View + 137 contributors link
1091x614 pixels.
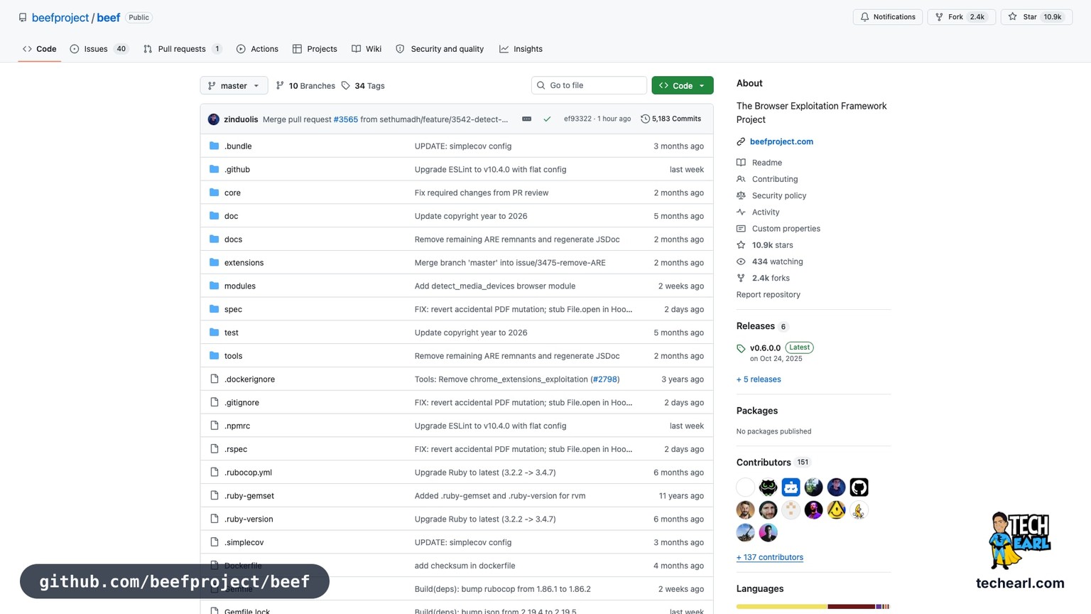point(770,557)
